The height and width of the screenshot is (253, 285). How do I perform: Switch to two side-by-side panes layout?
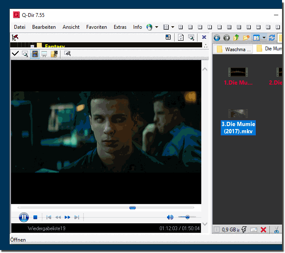(210, 27)
